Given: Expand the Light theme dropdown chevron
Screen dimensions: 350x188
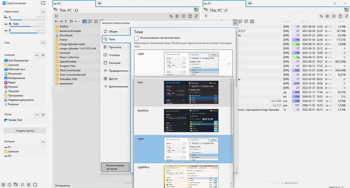Looking at the screenshot, I should pyautogui.click(x=229, y=64).
